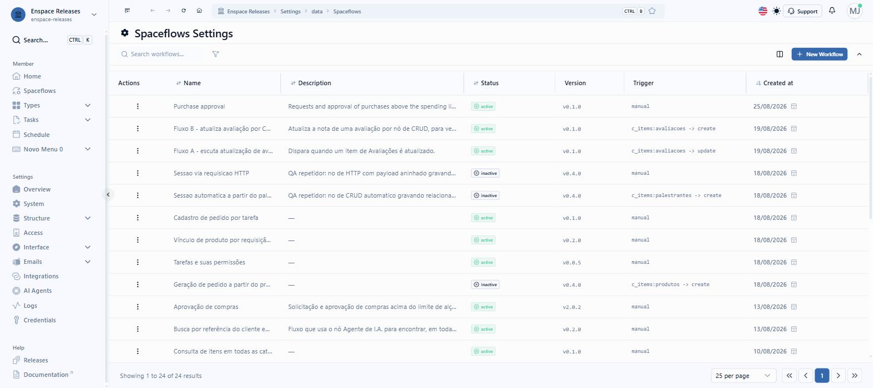
Task: Click Settings breadcrumb
Action: tap(290, 11)
